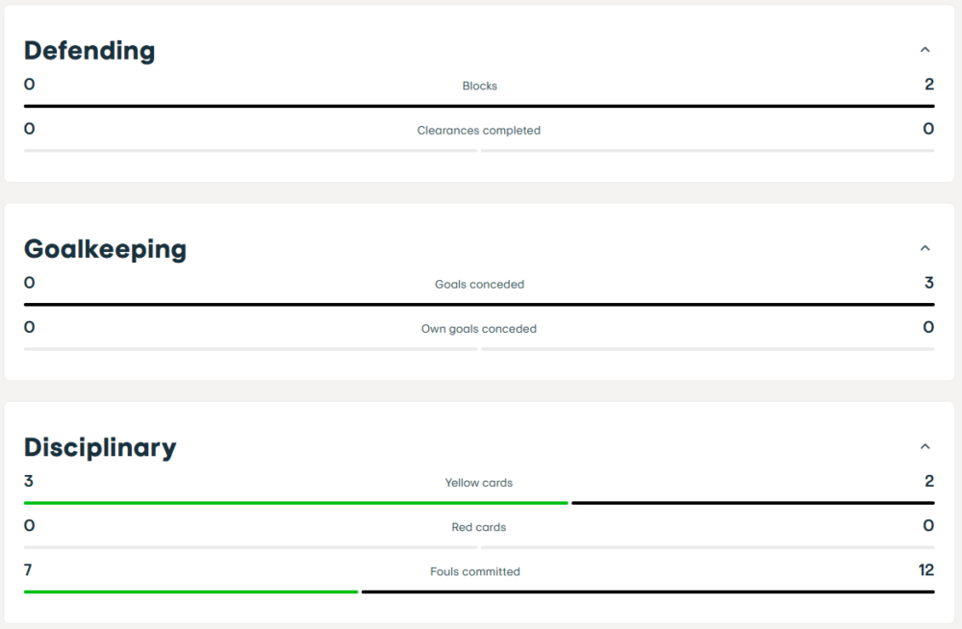Click the black Fouls committed bar segment
This screenshot has width=962, height=629.
coord(647,591)
